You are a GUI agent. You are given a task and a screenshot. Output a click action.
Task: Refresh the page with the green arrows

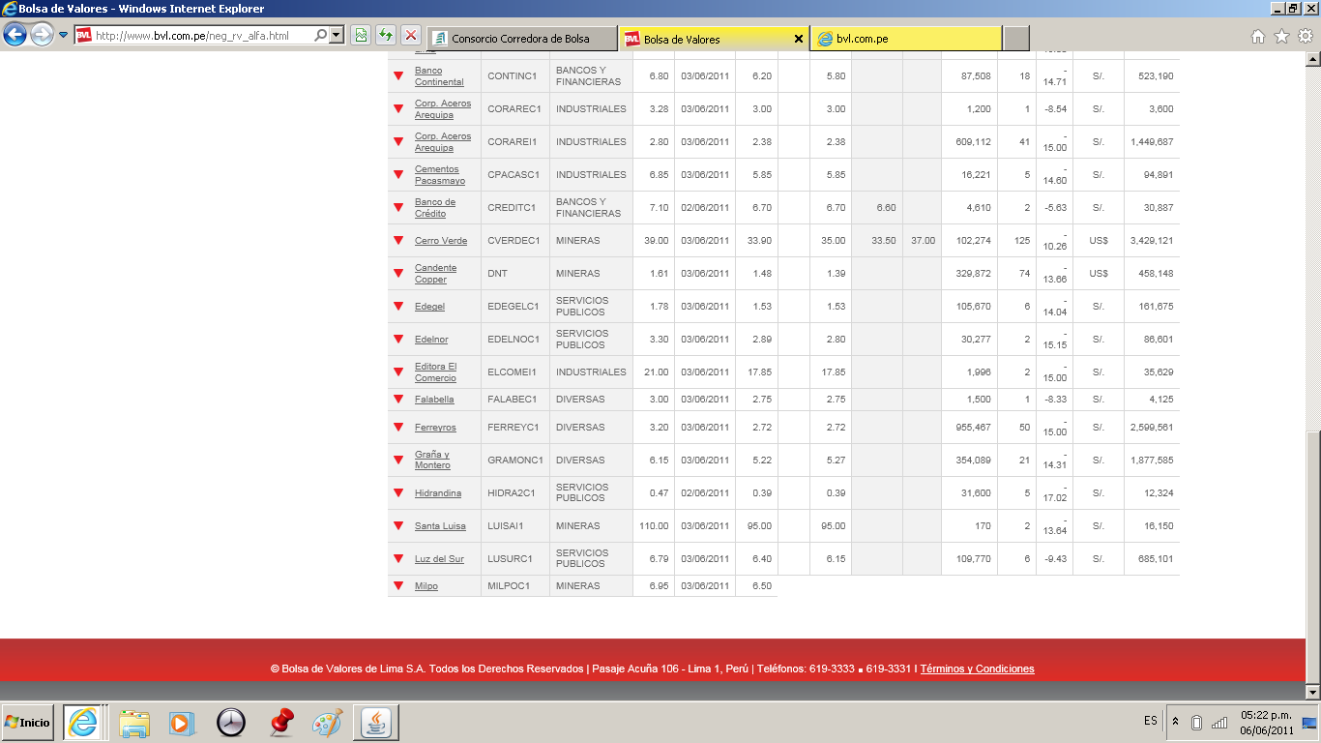[386, 36]
